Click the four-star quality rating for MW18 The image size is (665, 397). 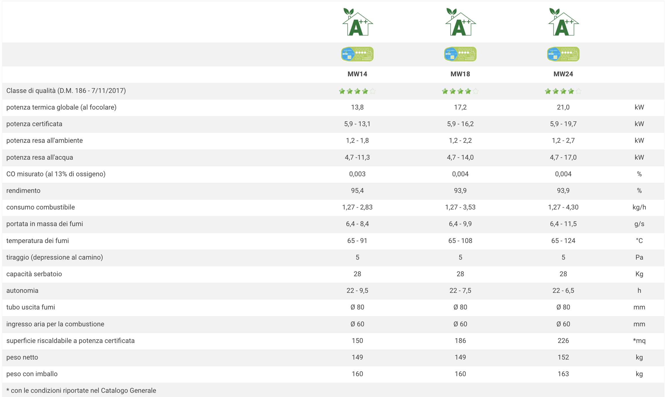pos(460,91)
